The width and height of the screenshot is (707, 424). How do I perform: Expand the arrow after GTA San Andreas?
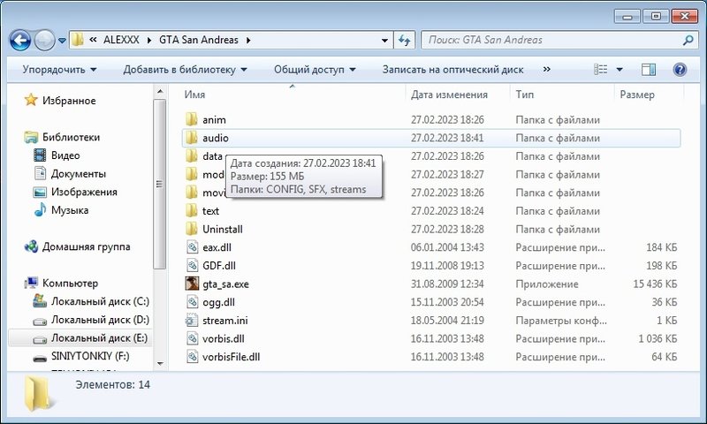pyautogui.click(x=248, y=40)
